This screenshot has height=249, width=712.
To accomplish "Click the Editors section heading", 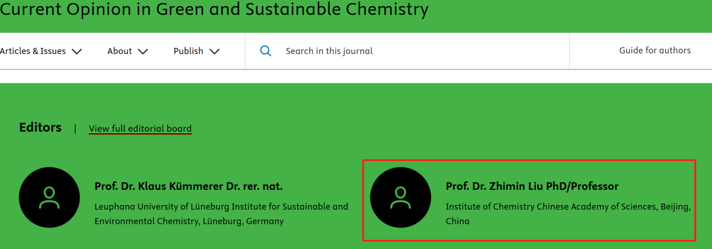I will click(40, 127).
